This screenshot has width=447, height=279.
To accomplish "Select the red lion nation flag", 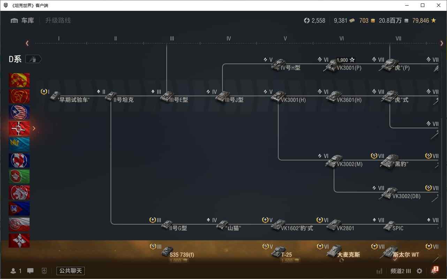I will pos(19,193).
